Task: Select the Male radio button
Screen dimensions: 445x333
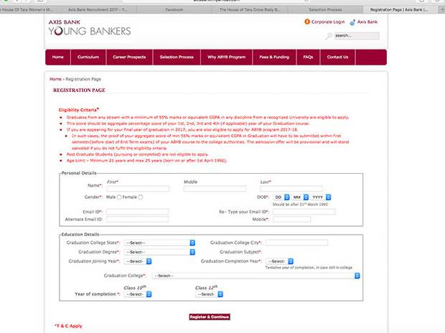Action: [x=119, y=197]
